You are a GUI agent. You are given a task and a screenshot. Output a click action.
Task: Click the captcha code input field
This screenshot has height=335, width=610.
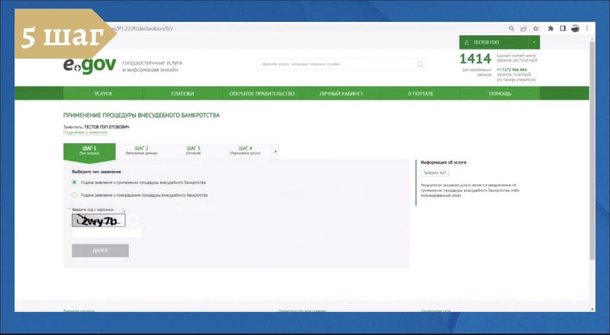point(107,233)
